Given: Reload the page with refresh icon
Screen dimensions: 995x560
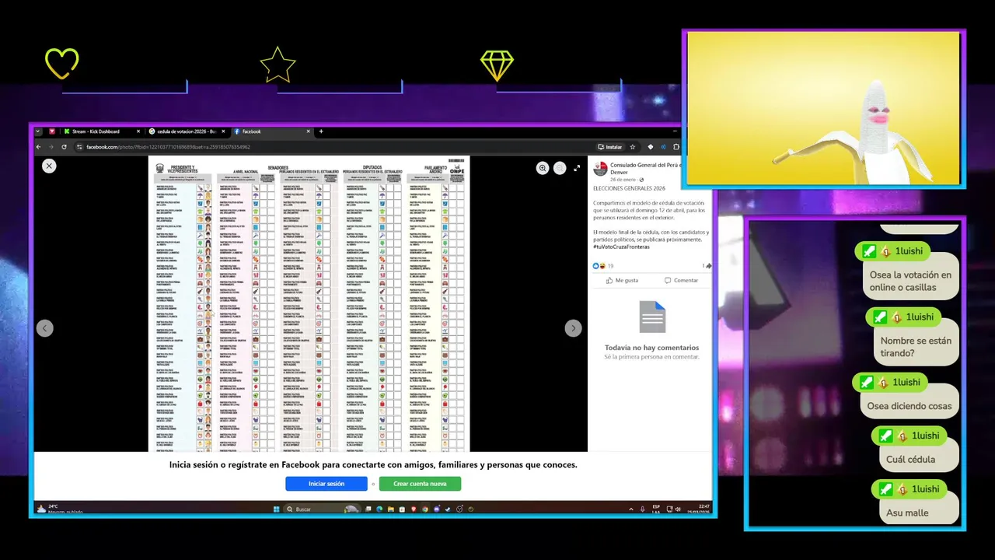Looking at the screenshot, I should pyautogui.click(x=64, y=146).
